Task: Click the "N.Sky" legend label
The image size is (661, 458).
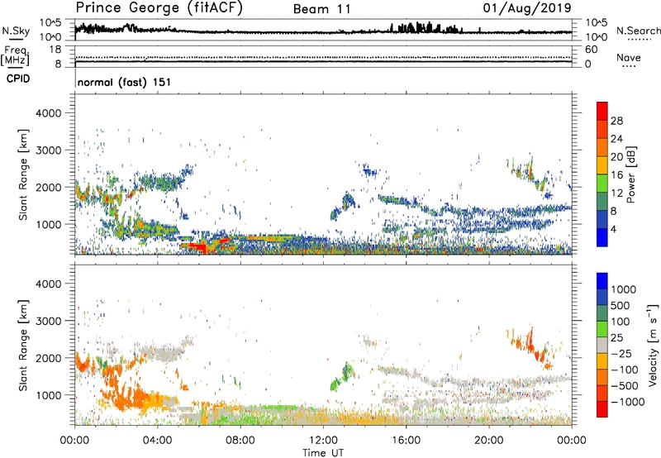Action: click(x=16, y=31)
